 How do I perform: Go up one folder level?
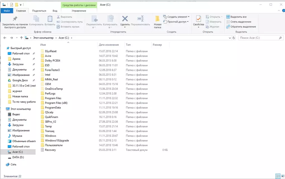22,38
